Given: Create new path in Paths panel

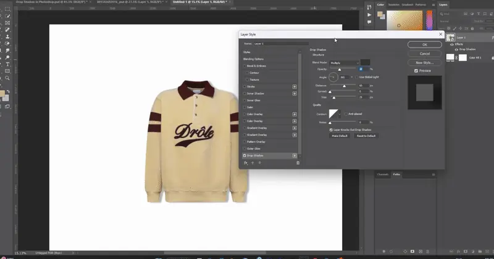Looking at the screenshot, I should tap(421, 252).
